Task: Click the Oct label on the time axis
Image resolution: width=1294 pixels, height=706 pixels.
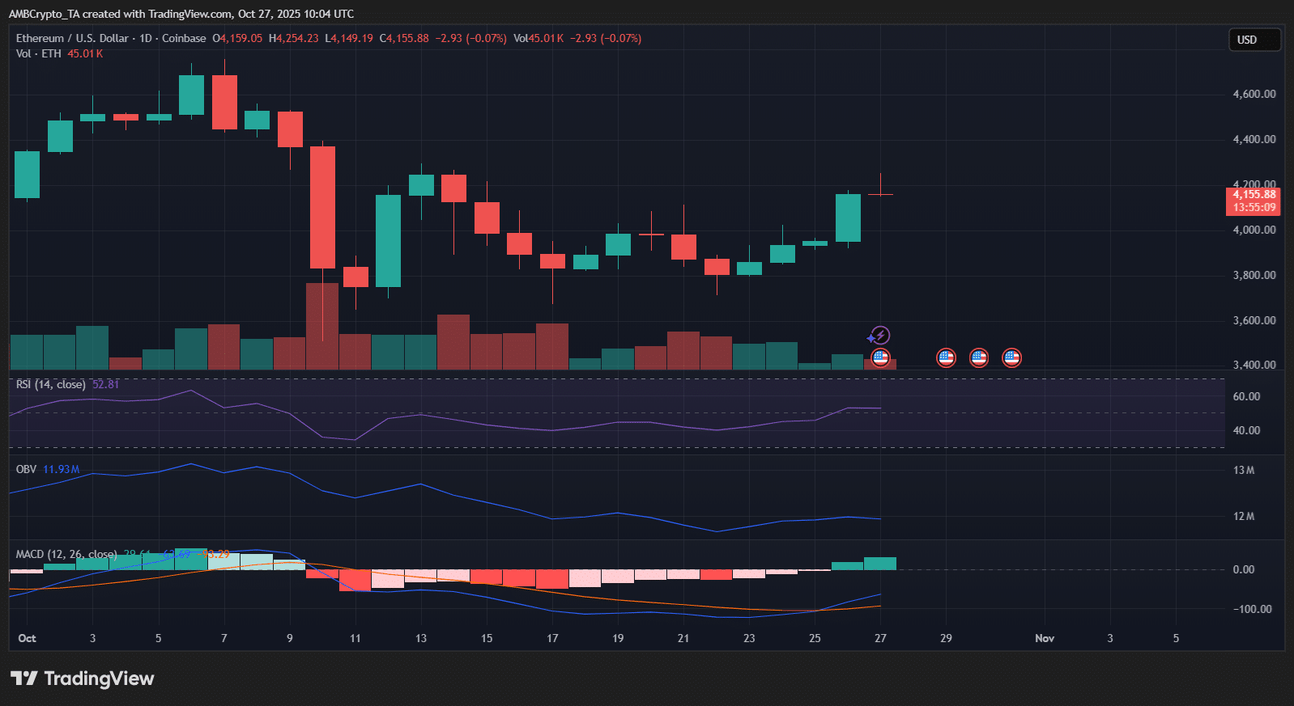Action: pos(27,638)
